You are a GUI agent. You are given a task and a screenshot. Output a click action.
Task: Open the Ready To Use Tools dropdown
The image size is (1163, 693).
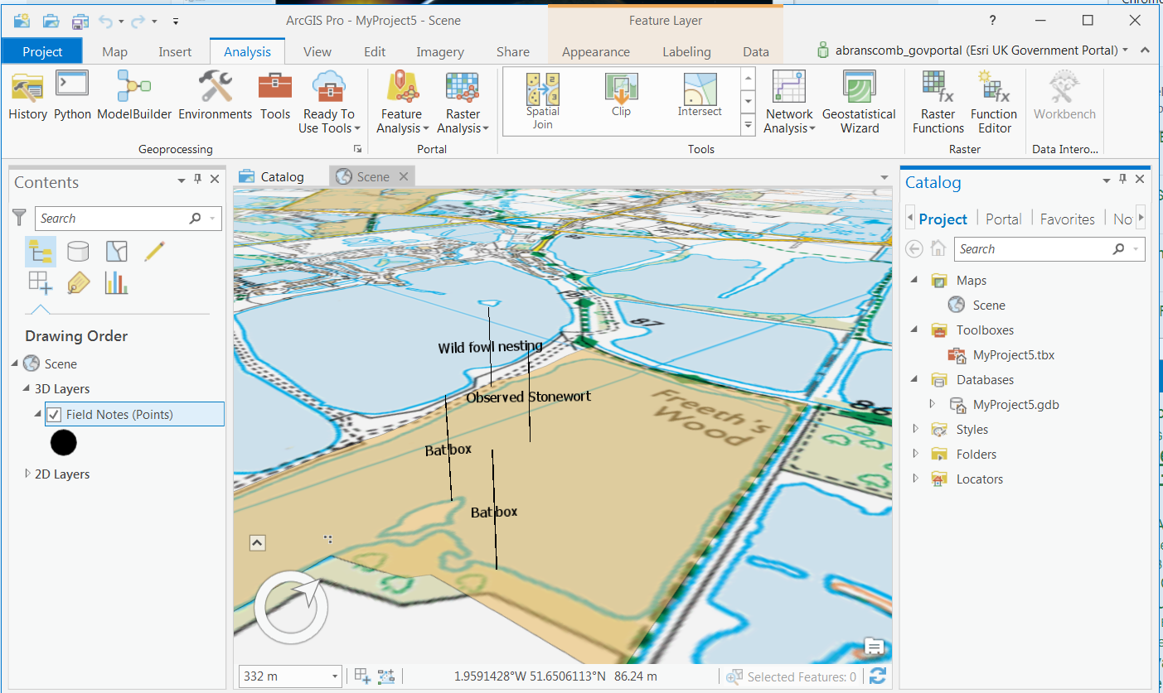(x=329, y=103)
